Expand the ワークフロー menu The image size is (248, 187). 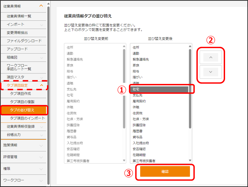[41, 180]
